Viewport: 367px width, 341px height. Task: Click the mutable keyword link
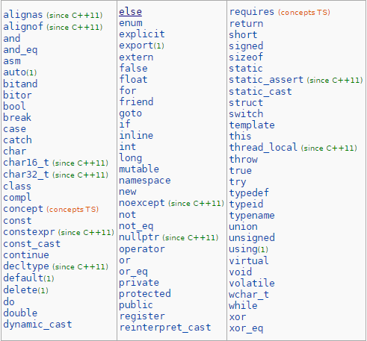click(139, 169)
